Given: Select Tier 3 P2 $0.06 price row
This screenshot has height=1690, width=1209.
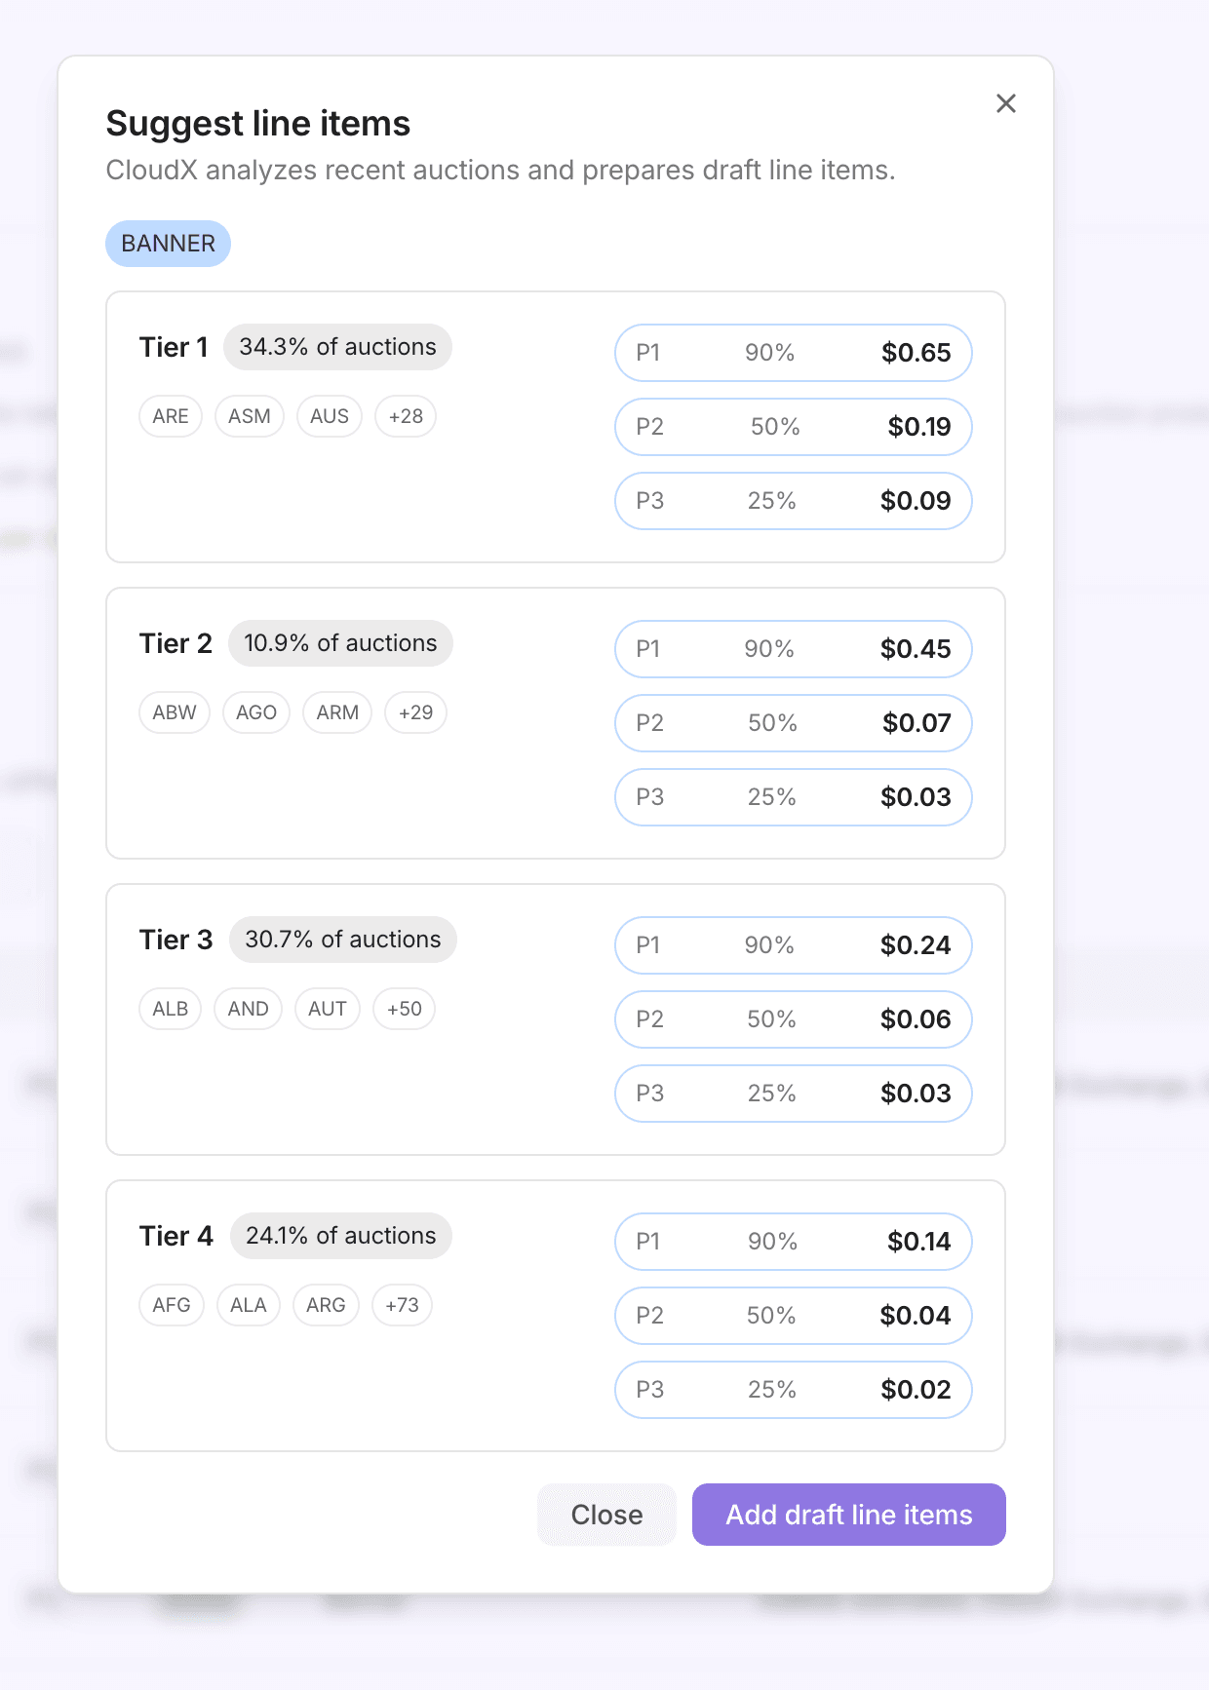Looking at the screenshot, I should click(x=794, y=1019).
